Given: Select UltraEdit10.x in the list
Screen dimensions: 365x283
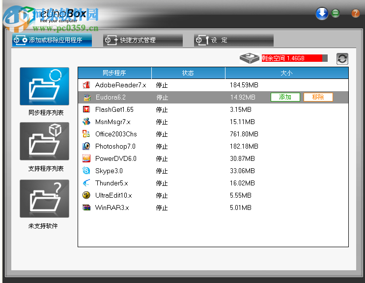Looking at the screenshot, I should [x=213, y=195].
